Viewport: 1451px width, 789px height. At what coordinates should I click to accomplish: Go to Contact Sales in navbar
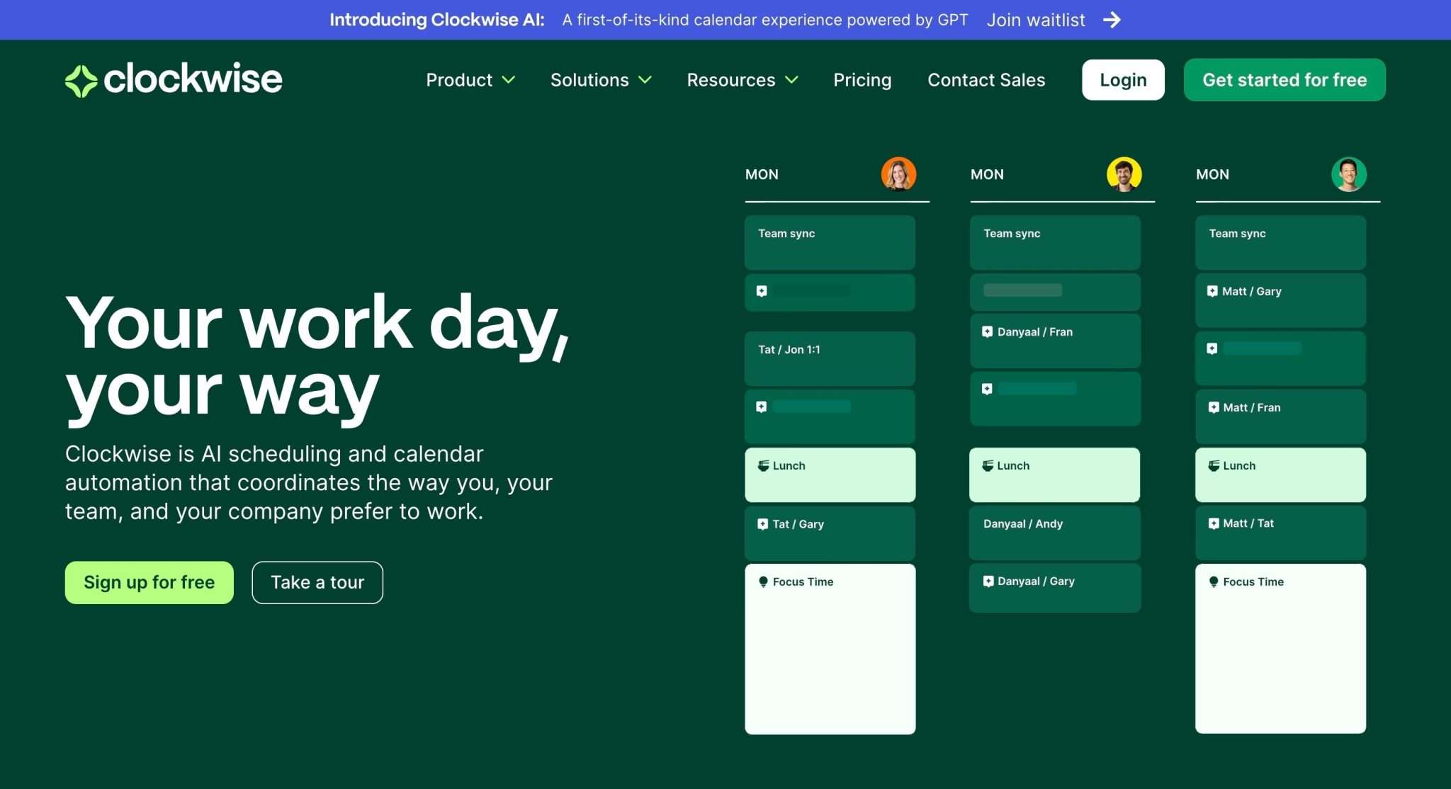[x=986, y=80]
